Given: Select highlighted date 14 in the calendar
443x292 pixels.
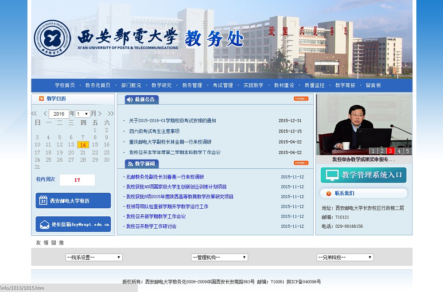Looking at the screenshot, I should point(83,145).
